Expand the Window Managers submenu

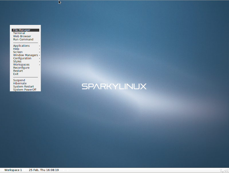click(x=25, y=55)
